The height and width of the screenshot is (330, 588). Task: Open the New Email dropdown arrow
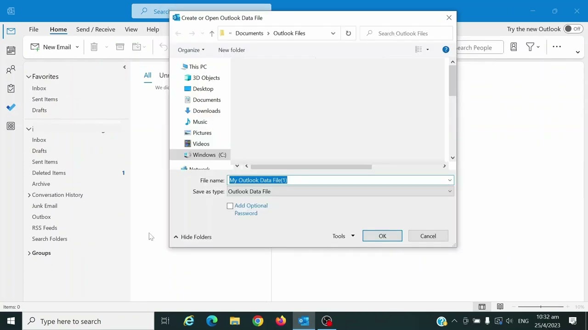(77, 47)
